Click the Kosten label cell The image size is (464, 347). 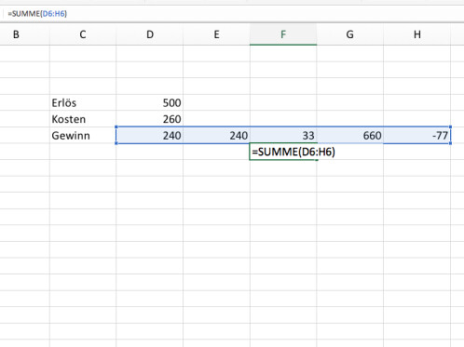83,119
